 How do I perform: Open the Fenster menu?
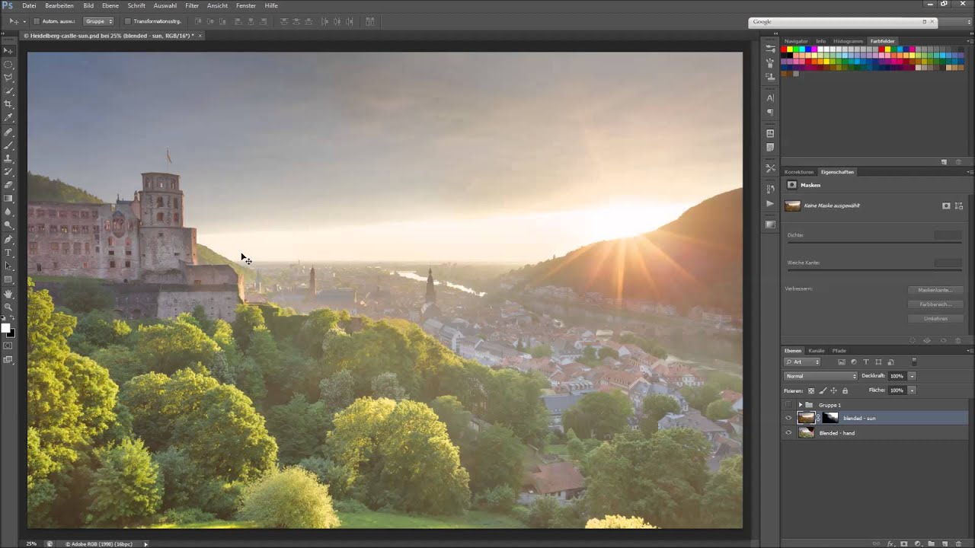pyautogui.click(x=246, y=5)
